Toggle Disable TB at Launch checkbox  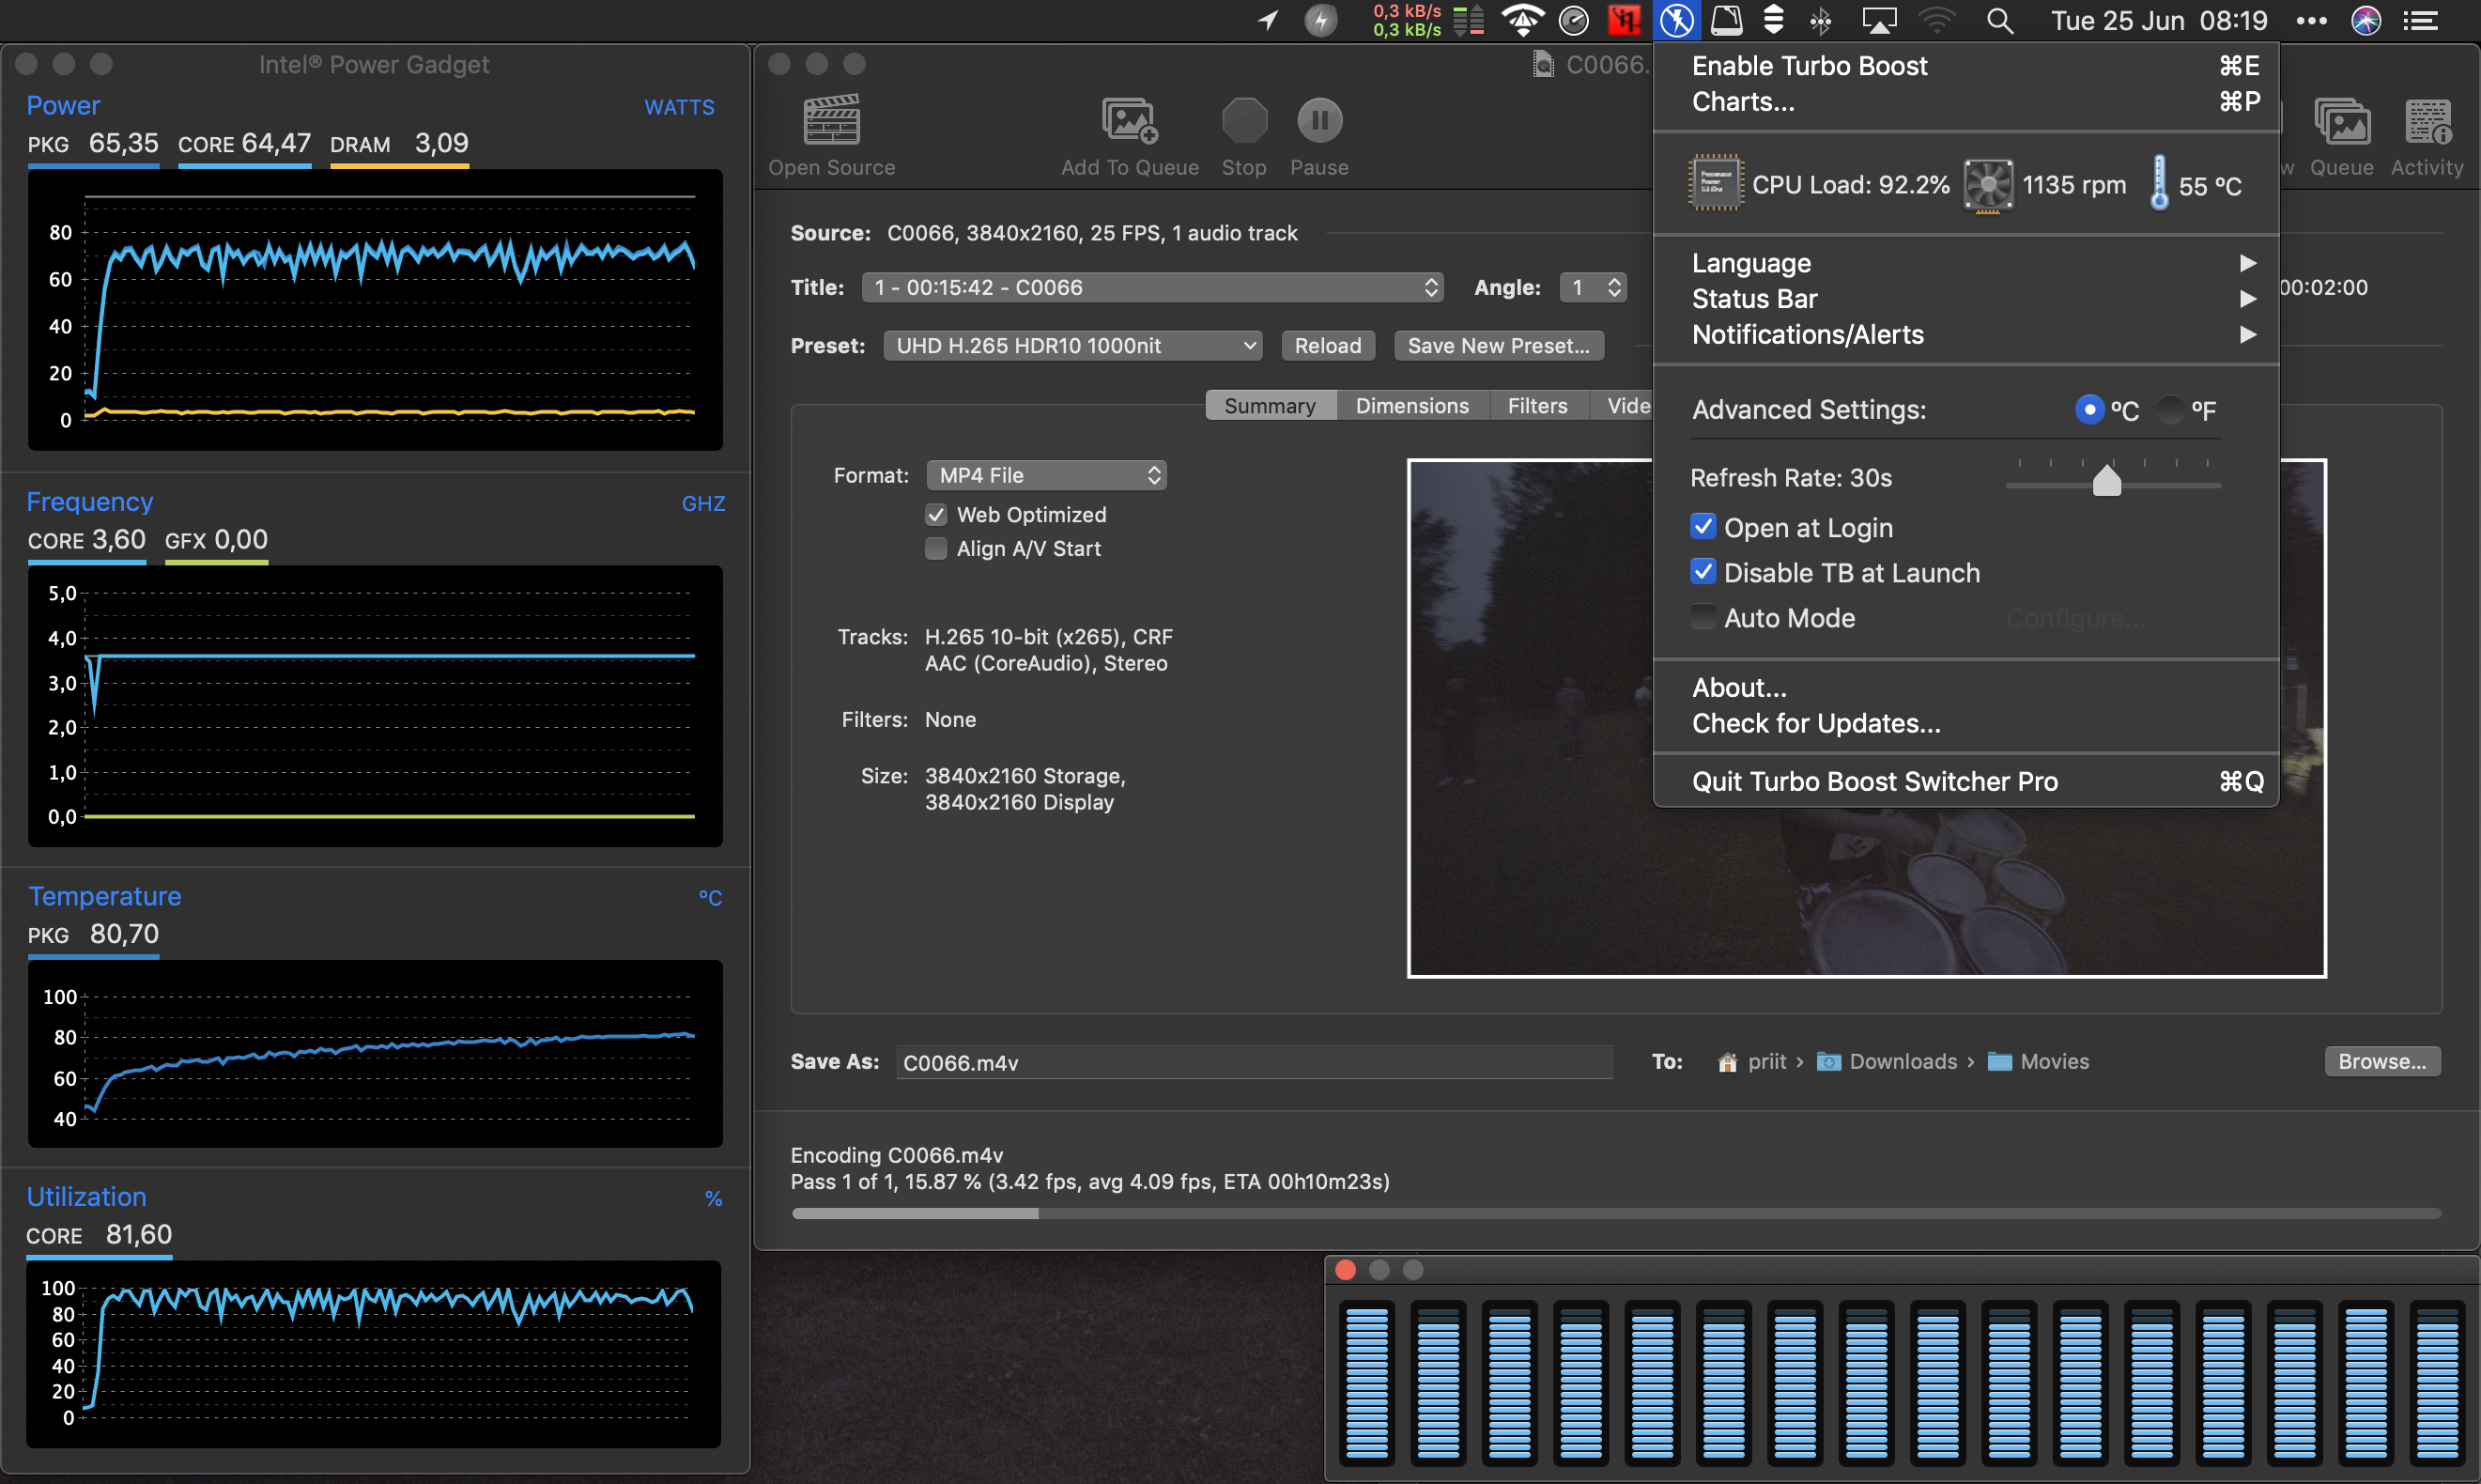(x=1703, y=571)
